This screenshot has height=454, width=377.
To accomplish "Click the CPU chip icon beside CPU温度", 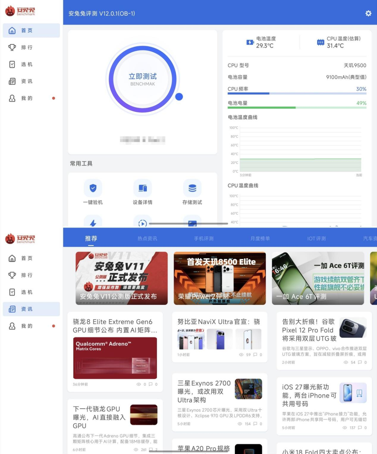I will pos(321,42).
